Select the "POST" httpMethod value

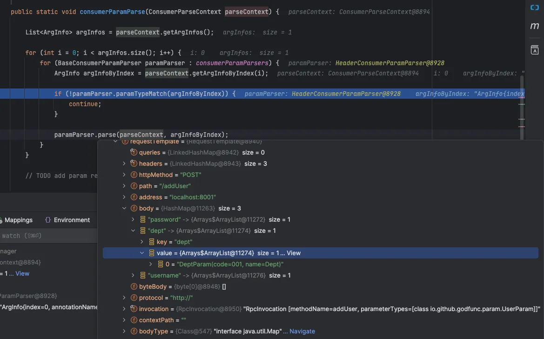(x=190, y=175)
